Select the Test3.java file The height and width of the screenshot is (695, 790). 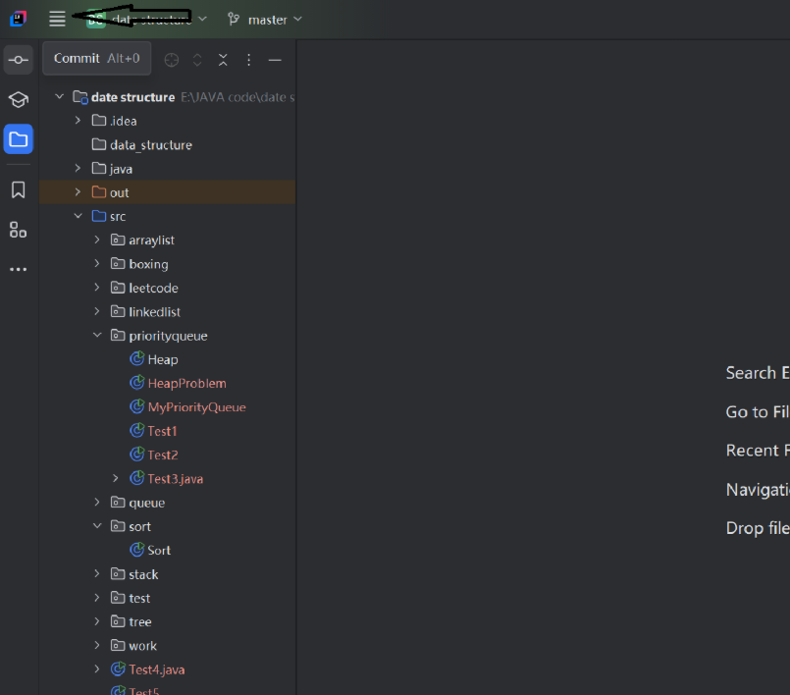pyautogui.click(x=167, y=478)
